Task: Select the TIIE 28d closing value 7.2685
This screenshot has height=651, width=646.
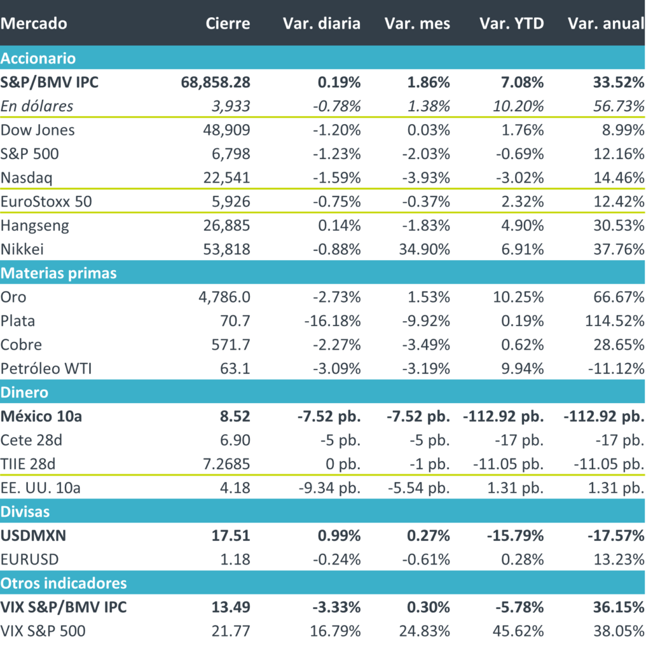Action: coord(224,463)
